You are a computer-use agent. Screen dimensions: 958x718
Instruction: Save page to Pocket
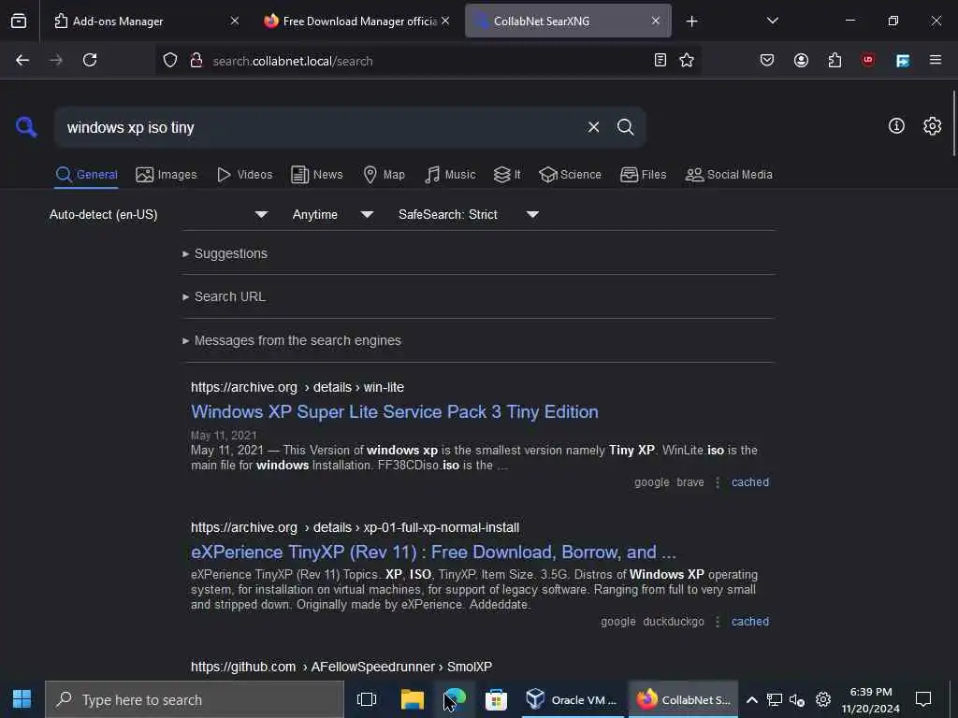[x=767, y=60]
